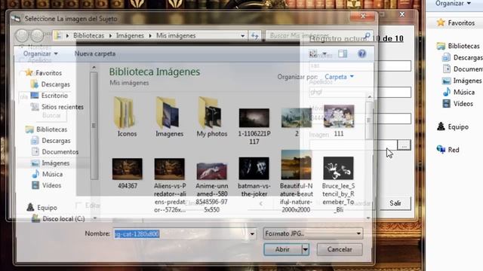The height and width of the screenshot is (271, 483).
Task: Click the Abrir button
Action: pyautogui.click(x=282, y=249)
